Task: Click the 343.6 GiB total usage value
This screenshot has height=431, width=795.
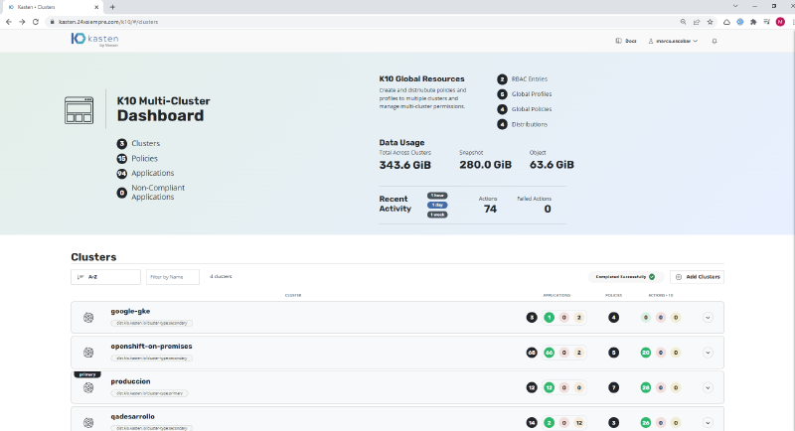Action: (x=405, y=165)
